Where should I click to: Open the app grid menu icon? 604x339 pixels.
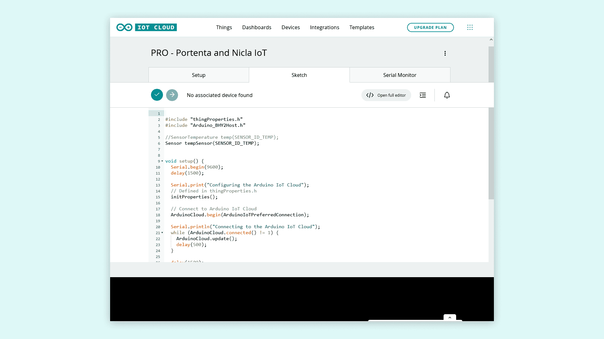(470, 27)
